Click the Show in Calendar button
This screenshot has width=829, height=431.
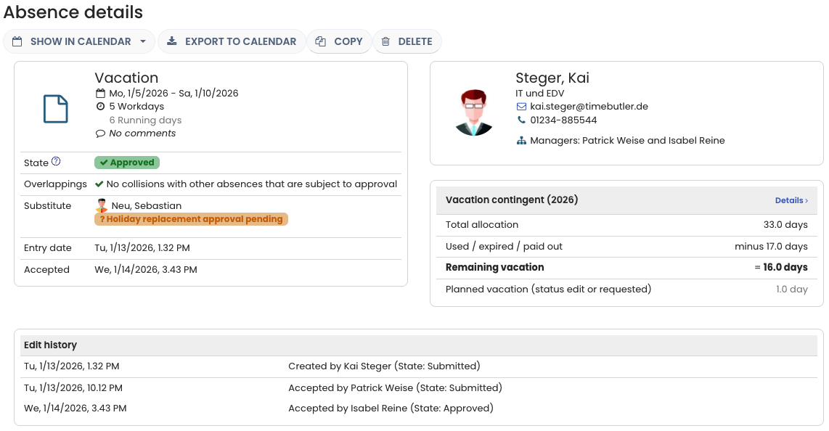(71, 41)
